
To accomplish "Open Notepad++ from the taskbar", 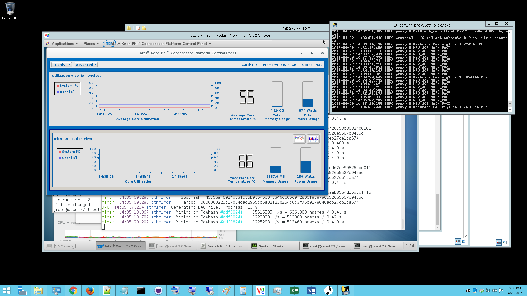I will [x=107, y=291].
